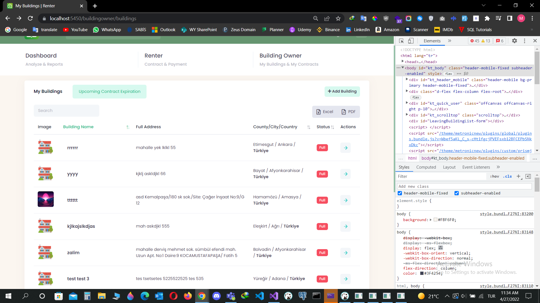The width and height of the screenshot is (540, 303).
Task: Click the arrow action for building rrrrrr
Action: pyautogui.click(x=346, y=148)
